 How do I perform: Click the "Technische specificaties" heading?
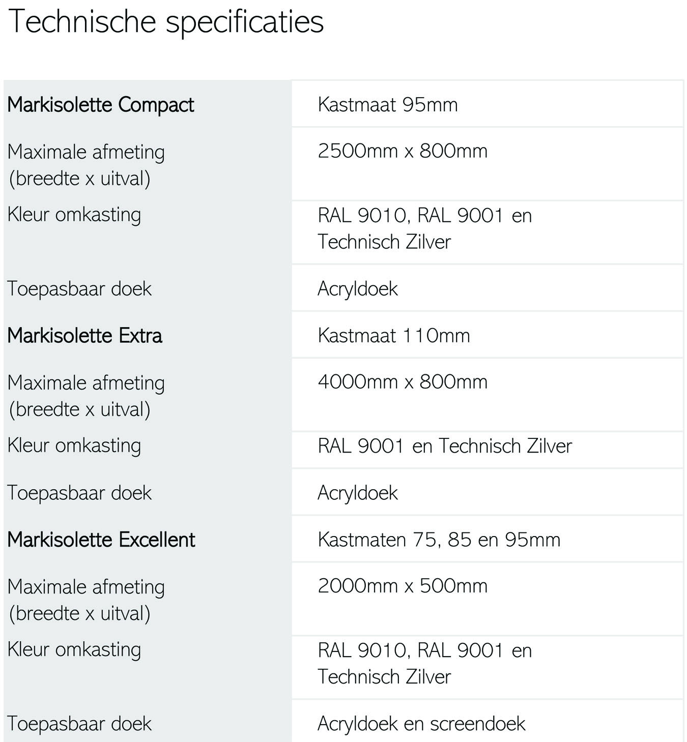166,22
